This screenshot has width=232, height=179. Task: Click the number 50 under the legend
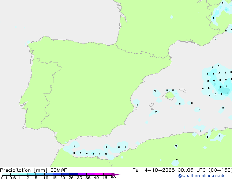(x=113, y=178)
